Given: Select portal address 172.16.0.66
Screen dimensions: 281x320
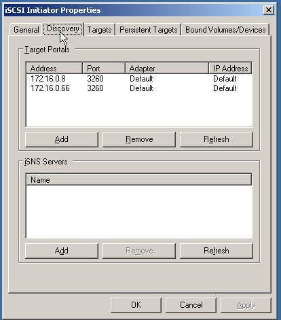Looking at the screenshot, I should tap(50, 88).
